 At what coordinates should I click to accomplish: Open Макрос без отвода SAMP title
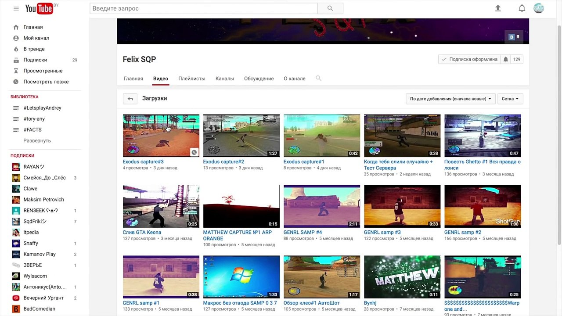(240, 303)
